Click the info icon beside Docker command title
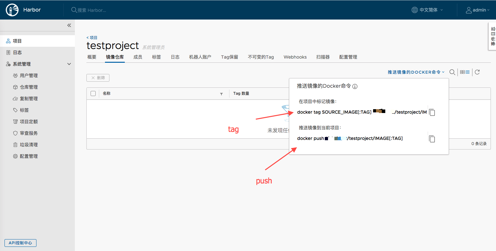 pos(355,86)
